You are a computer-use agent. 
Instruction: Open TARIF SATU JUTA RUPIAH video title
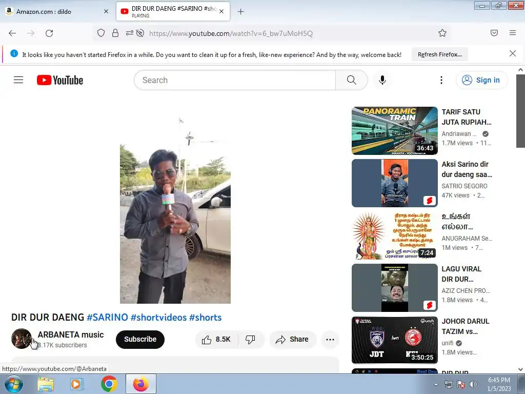(x=467, y=117)
